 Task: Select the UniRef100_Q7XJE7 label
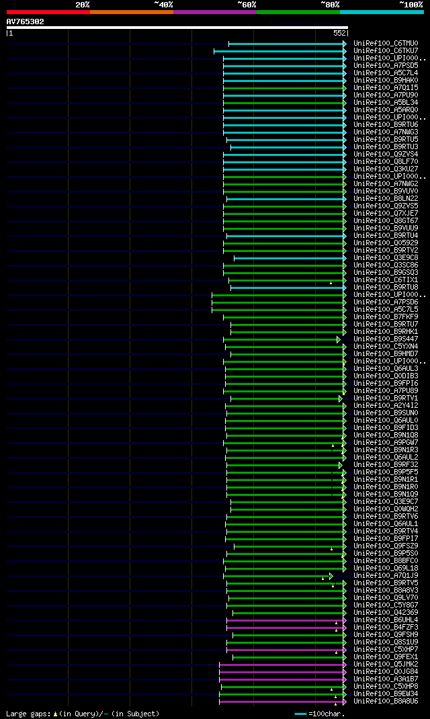click(x=386, y=213)
